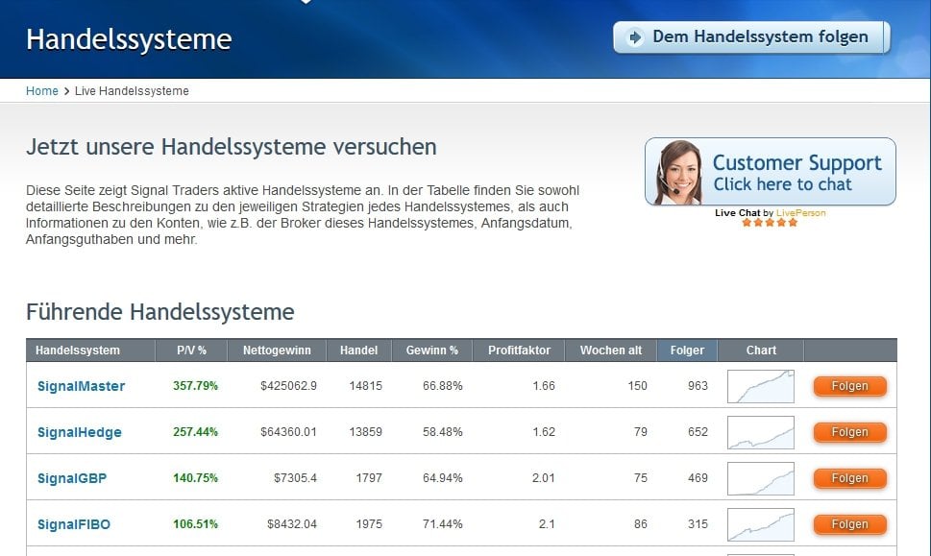The height and width of the screenshot is (556, 931).
Task: View SignalMaster performance chart thumbnail
Action: point(761,386)
